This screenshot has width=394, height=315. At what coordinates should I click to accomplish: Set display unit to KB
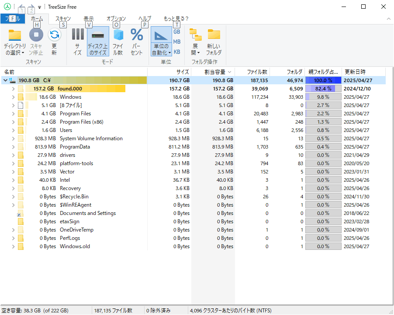[177, 52]
